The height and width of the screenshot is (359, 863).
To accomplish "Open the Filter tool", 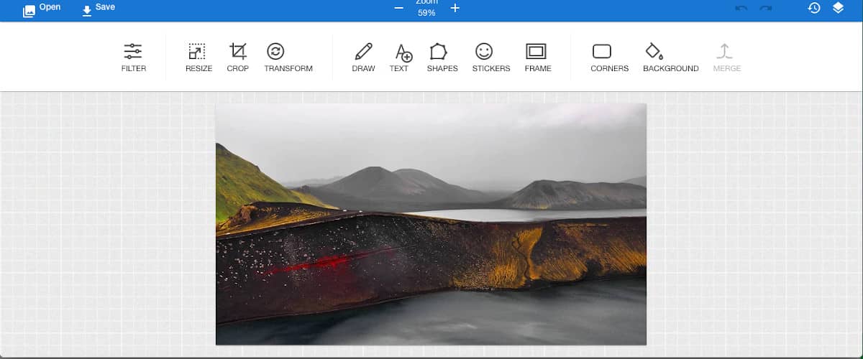I will tap(134, 57).
